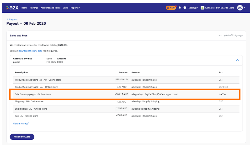Open the AC account avatar

point(240,8)
